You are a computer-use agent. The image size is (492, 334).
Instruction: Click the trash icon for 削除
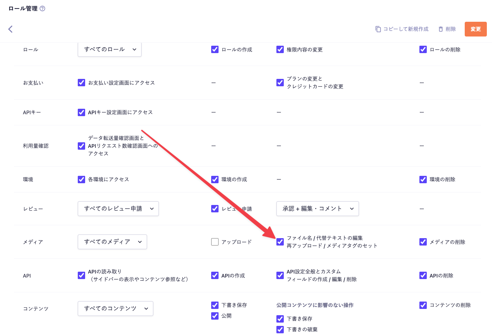point(440,29)
